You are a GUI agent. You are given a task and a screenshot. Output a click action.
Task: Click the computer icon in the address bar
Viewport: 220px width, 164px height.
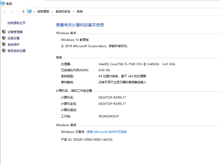click(29, 12)
